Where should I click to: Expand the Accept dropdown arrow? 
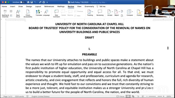coord(112,12)
